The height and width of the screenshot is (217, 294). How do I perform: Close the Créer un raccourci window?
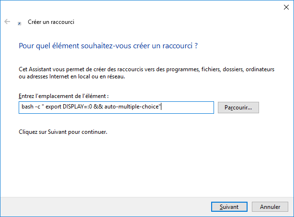[286, 7]
